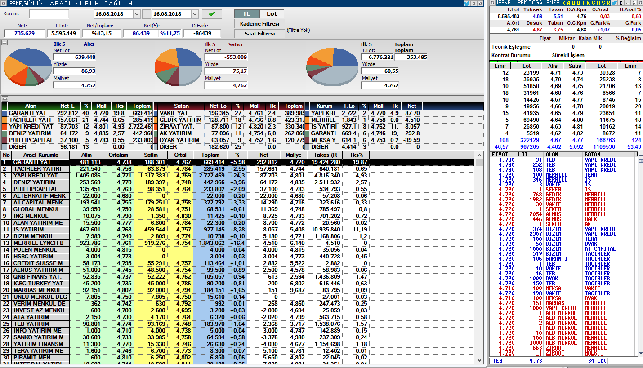Collapse the top-5 tables panel with its minus icon
Image resolution: width=643 pixels, height=368 pixels.
click(x=5, y=98)
